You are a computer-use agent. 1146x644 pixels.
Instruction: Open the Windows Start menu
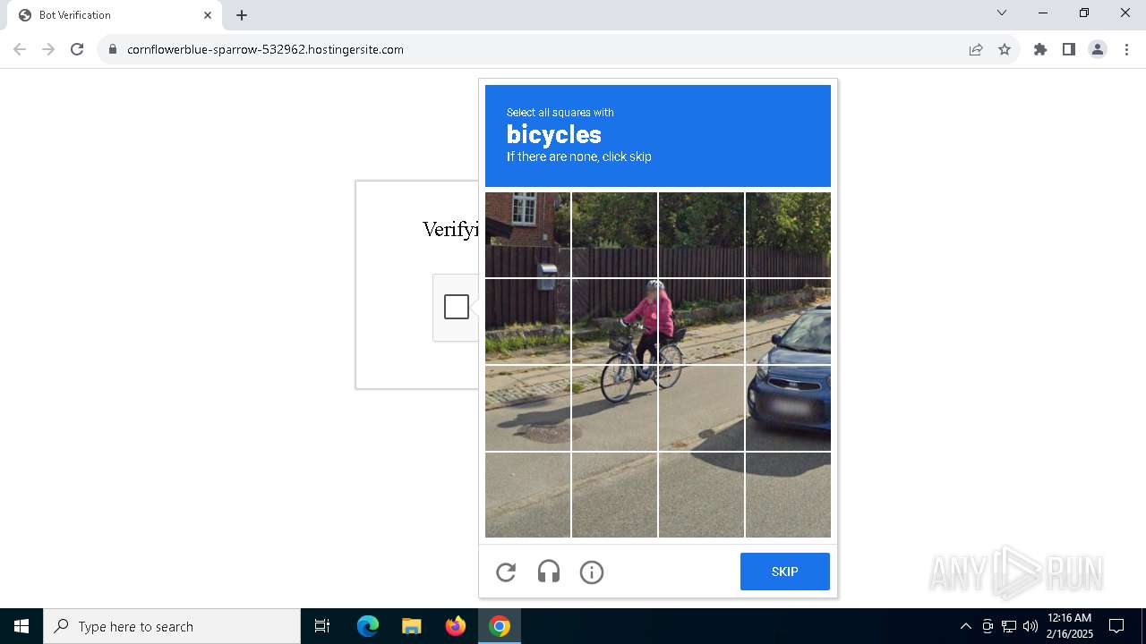coord(21,626)
